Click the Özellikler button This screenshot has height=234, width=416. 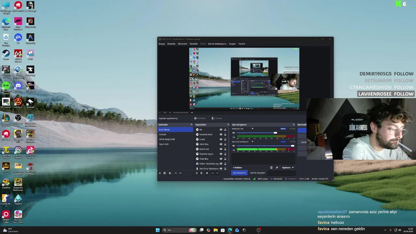click(x=200, y=118)
